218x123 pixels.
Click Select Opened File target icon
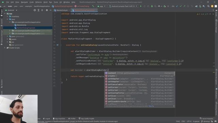(x=35, y=10)
